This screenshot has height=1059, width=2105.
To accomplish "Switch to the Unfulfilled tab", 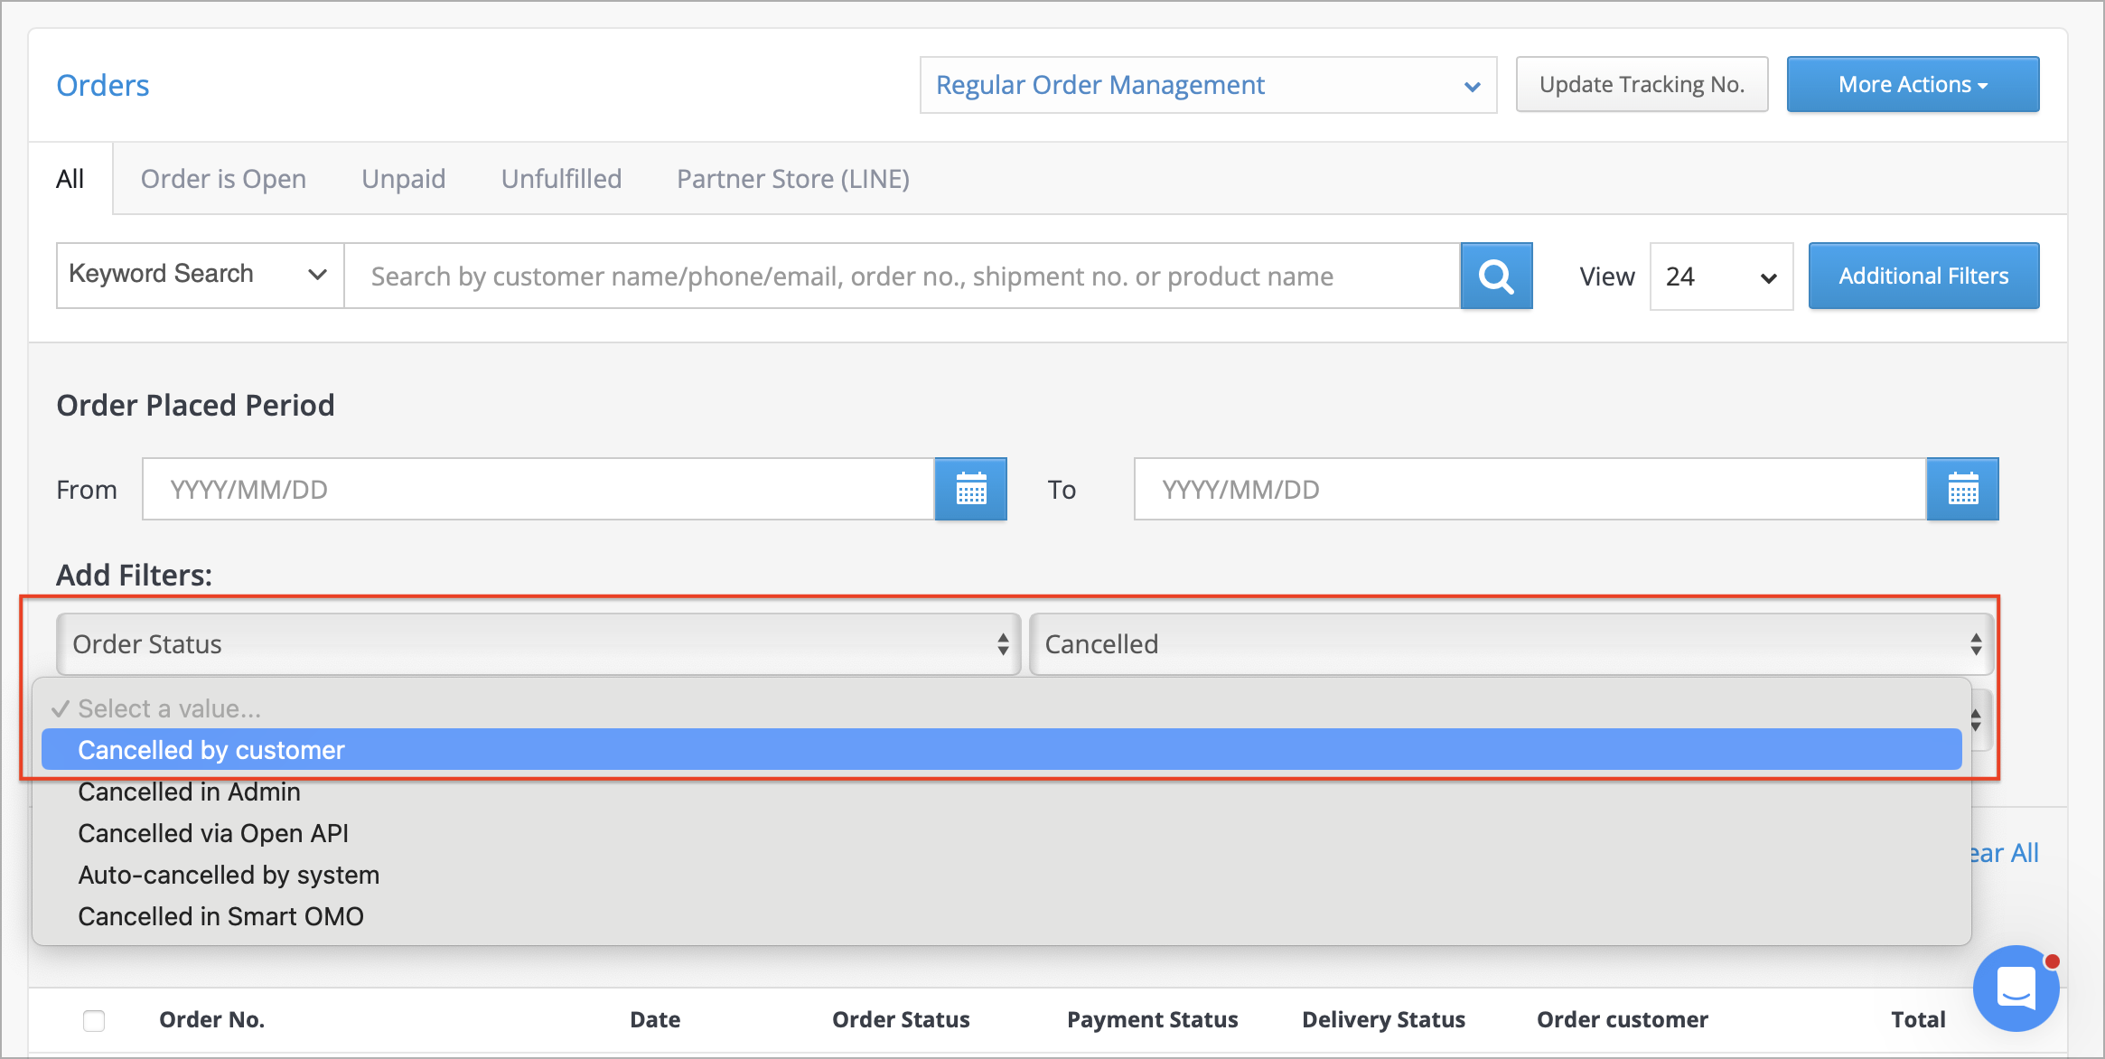I will [561, 179].
